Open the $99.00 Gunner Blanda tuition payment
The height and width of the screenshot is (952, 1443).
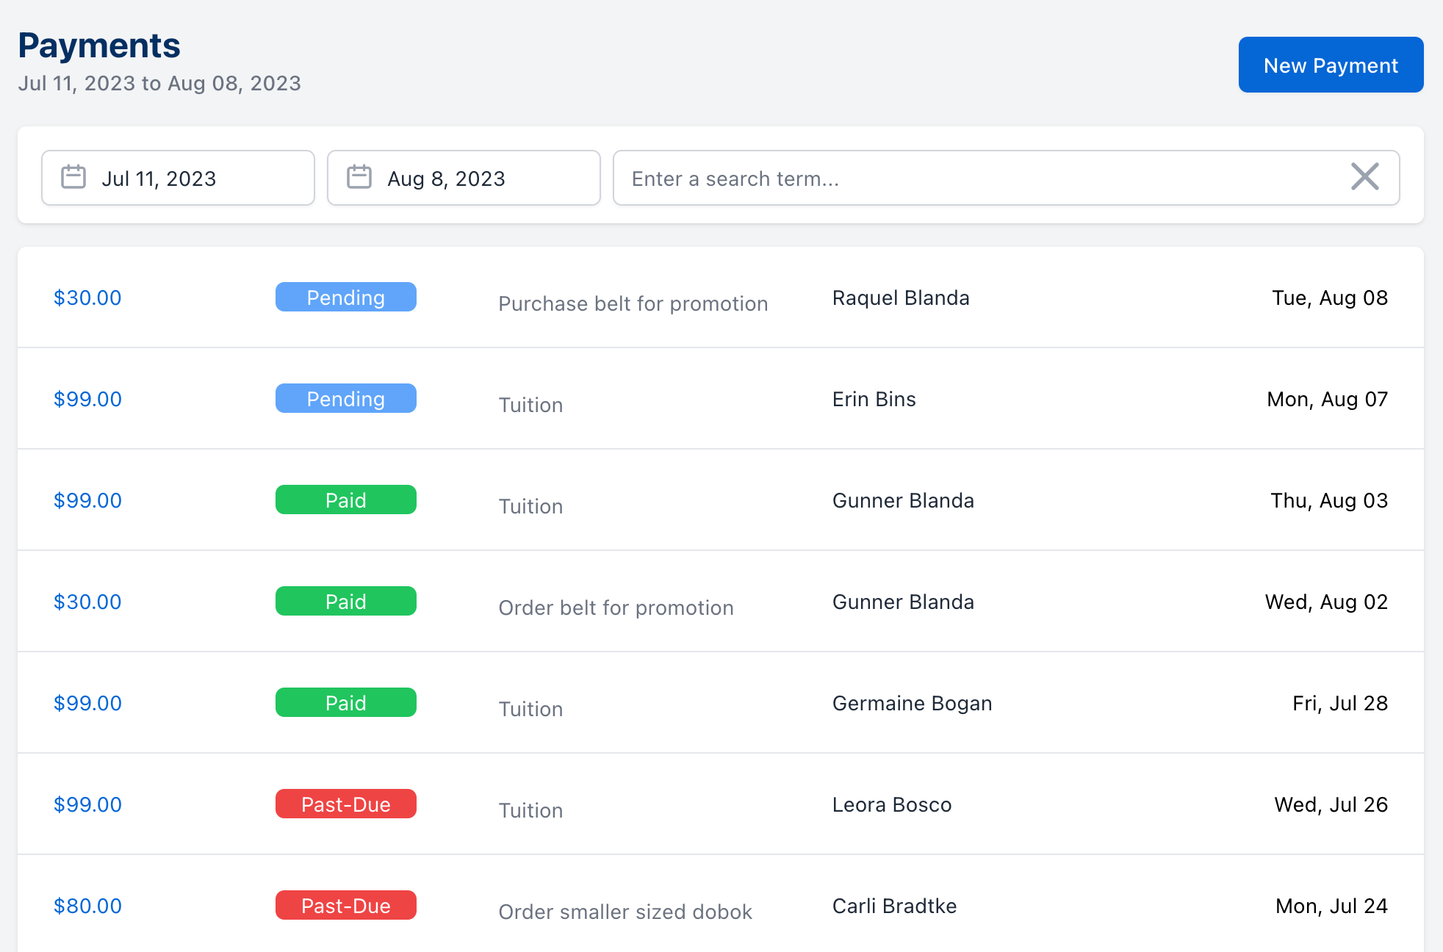coord(87,500)
